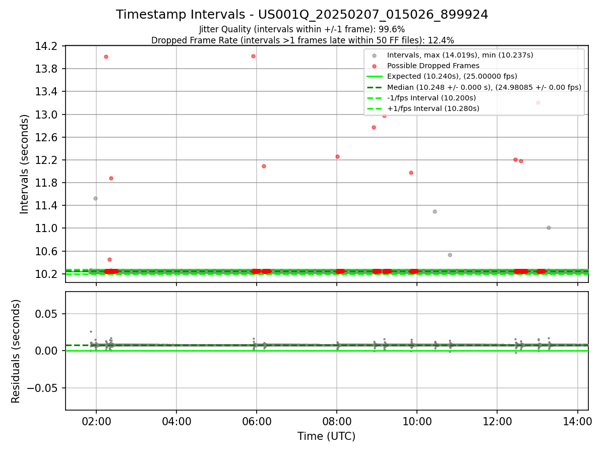
Task: Click the red 12.25s dropped-frame point at 08:00
Action: (337, 156)
